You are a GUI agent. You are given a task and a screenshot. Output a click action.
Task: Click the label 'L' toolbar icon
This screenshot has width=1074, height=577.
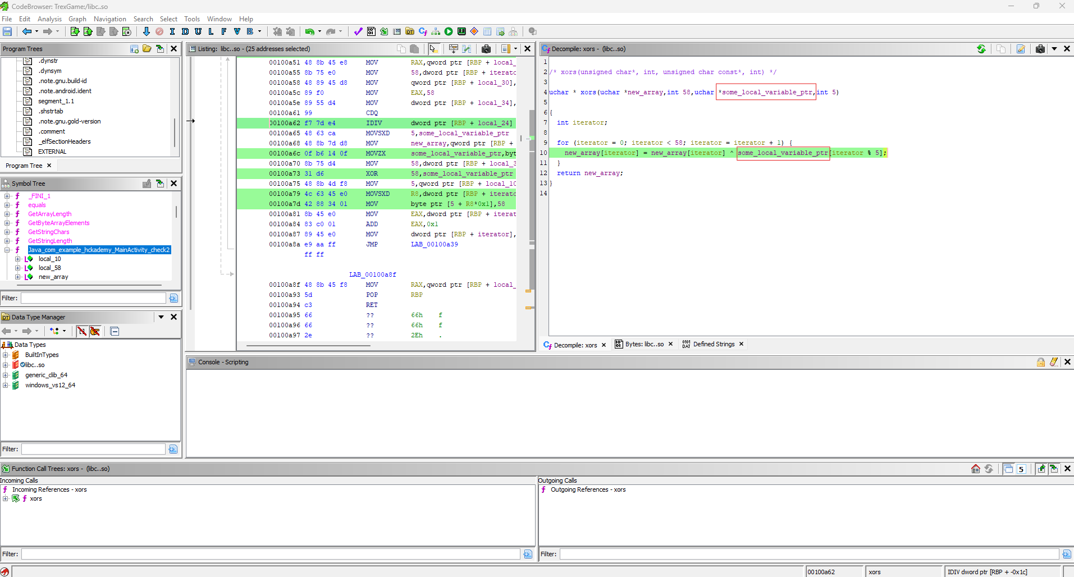point(211,31)
